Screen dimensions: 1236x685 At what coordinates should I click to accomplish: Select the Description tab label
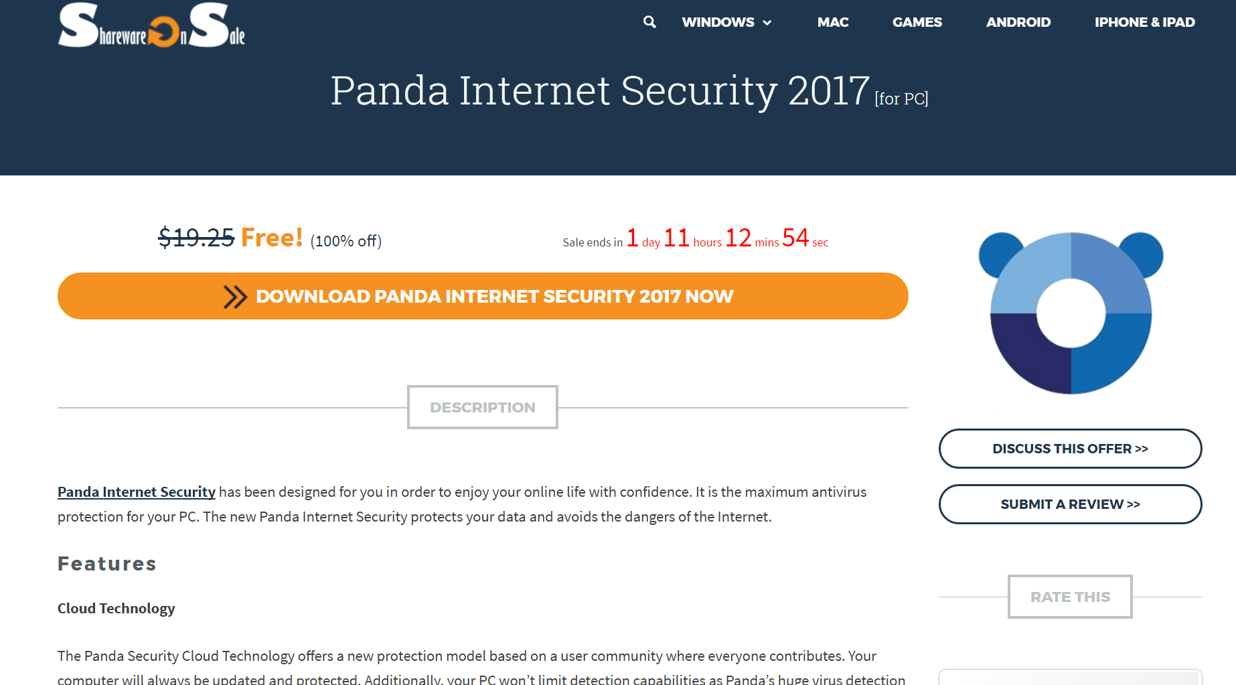482,407
